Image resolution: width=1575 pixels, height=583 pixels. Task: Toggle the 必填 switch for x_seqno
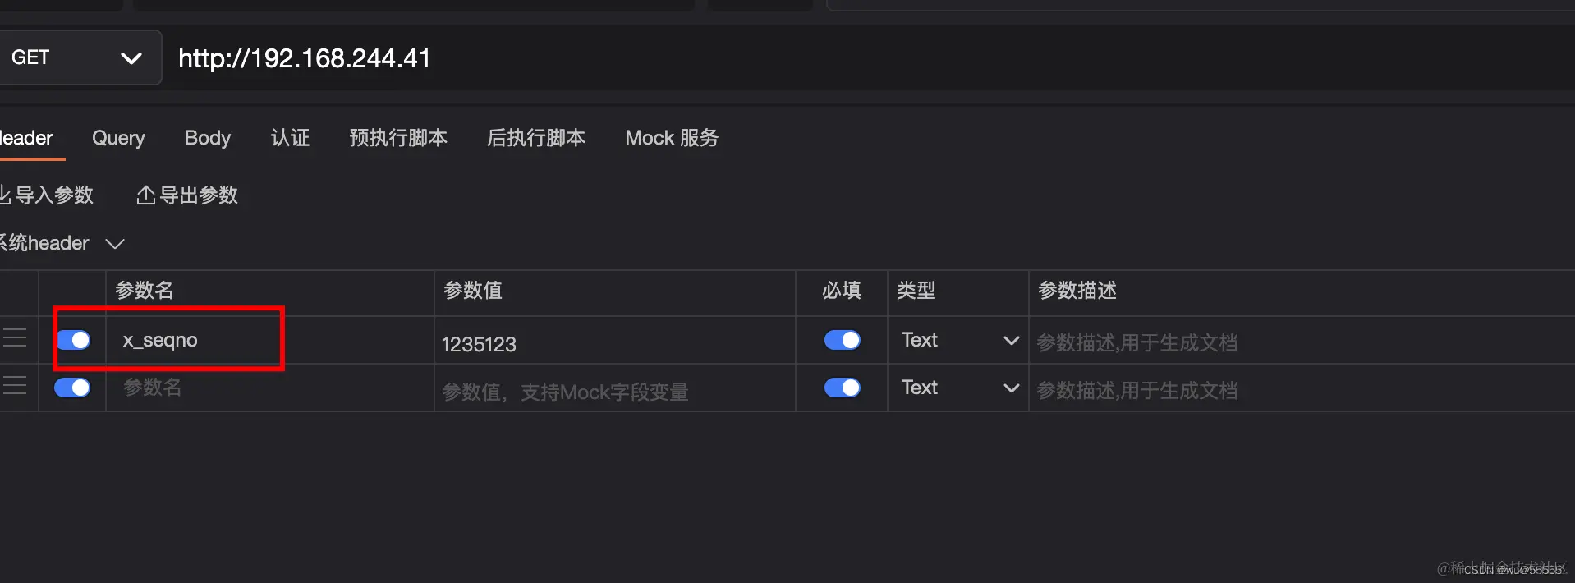tap(841, 339)
